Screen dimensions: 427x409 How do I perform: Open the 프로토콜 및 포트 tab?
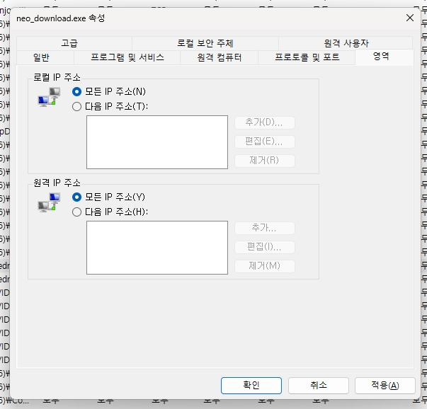click(x=307, y=57)
